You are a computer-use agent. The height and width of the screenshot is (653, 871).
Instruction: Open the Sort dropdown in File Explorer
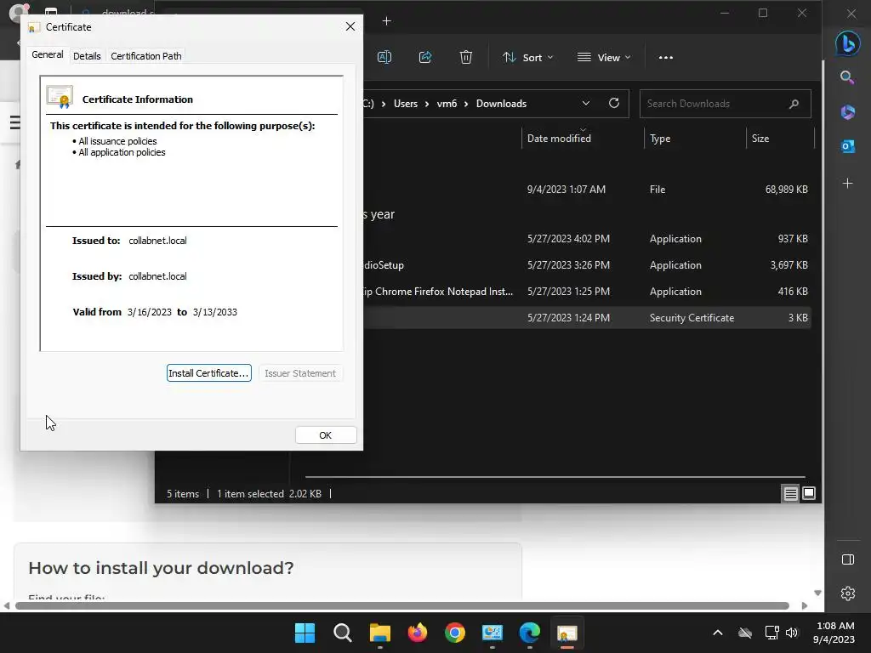(x=527, y=57)
